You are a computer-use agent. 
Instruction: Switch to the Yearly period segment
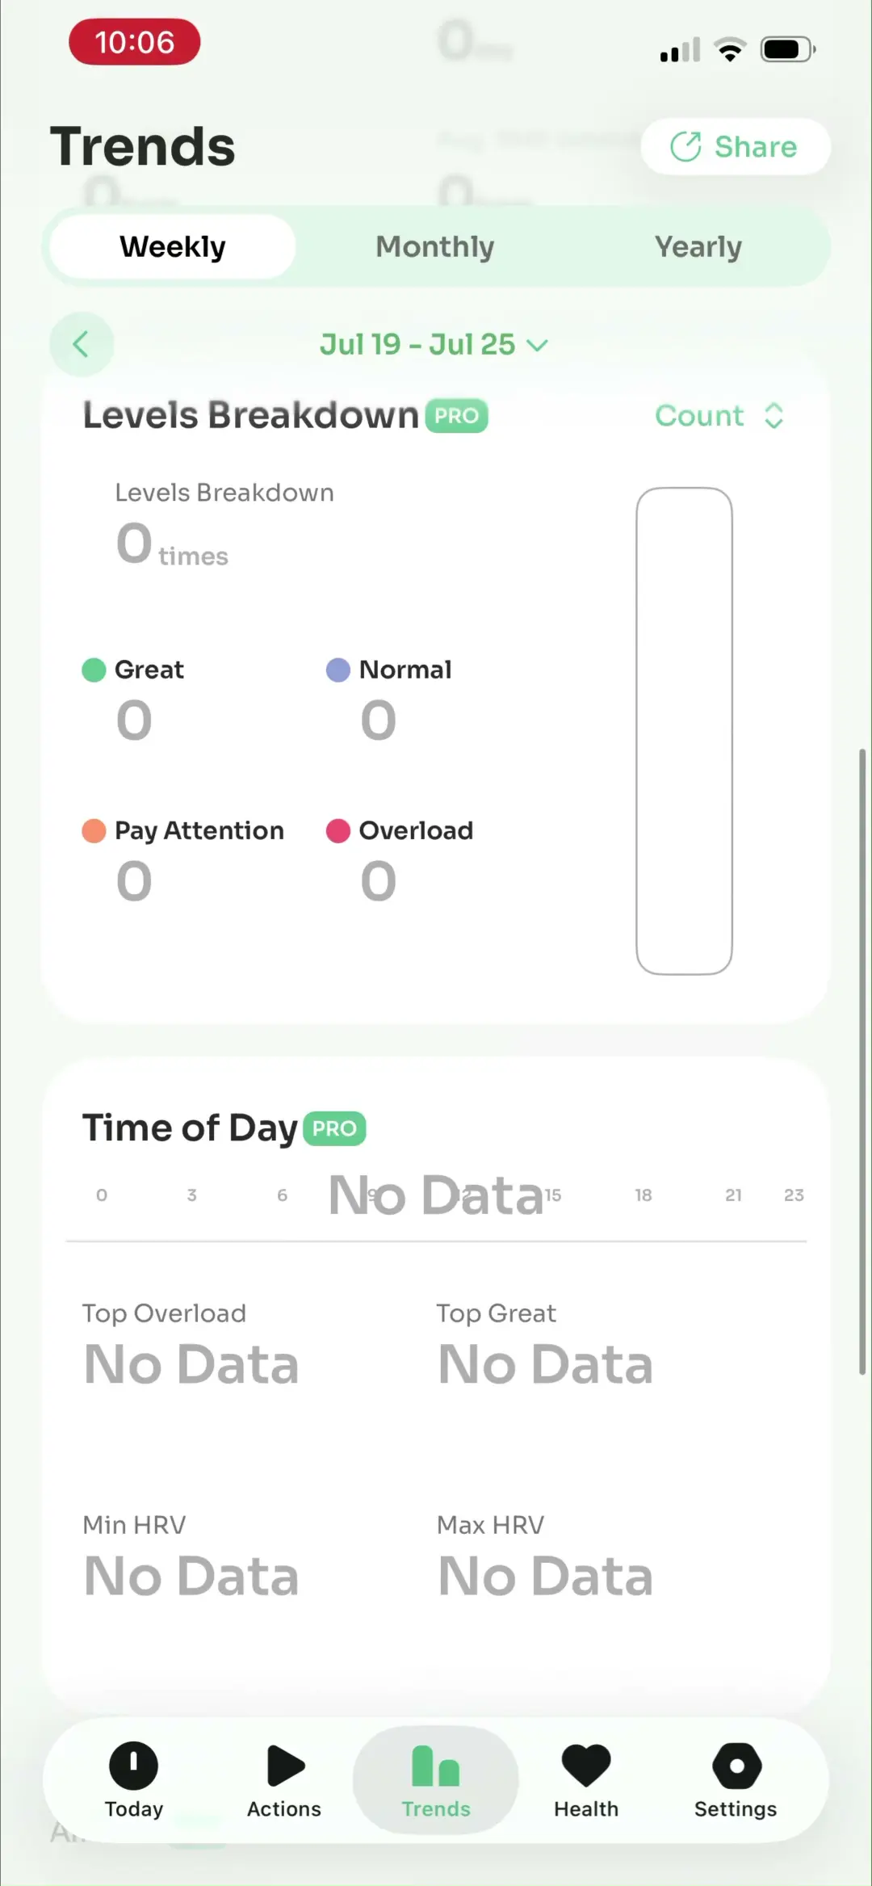pos(698,246)
